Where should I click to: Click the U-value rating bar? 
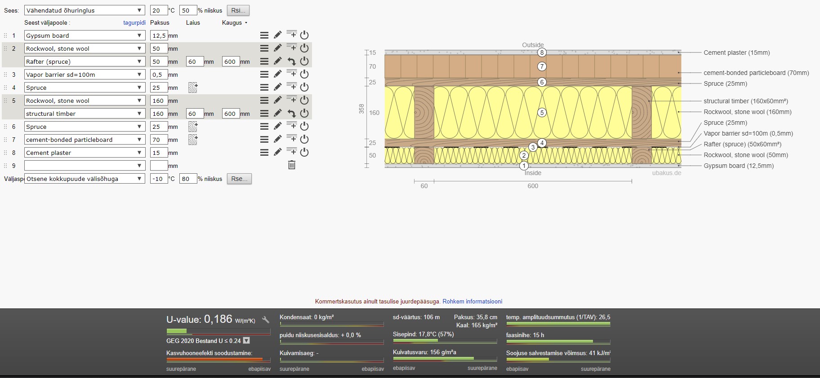pyautogui.click(x=218, y=331)
